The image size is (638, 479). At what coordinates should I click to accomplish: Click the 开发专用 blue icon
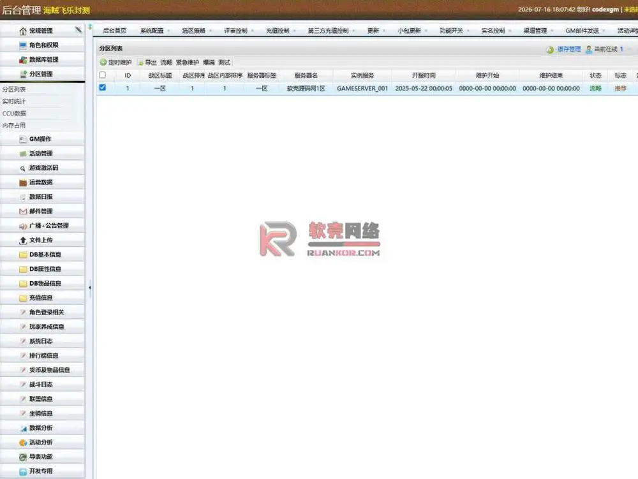click(23, 471)
